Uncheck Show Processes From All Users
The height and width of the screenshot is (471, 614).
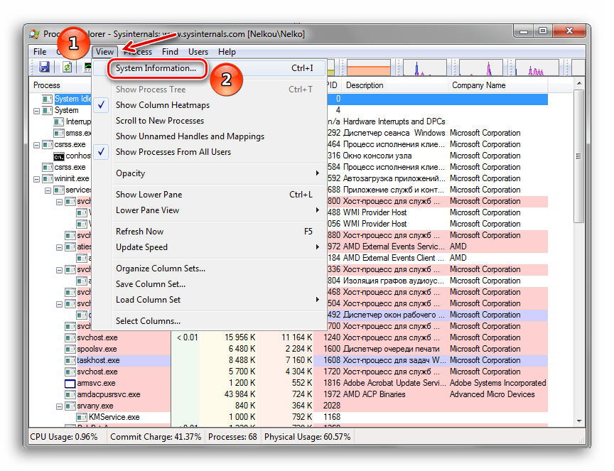173,152
